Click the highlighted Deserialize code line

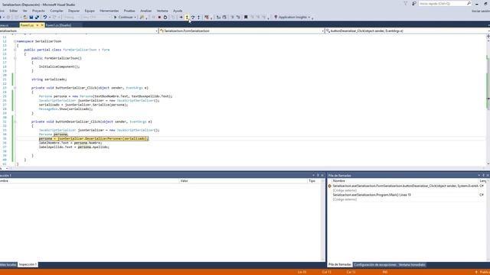point(93,138)
